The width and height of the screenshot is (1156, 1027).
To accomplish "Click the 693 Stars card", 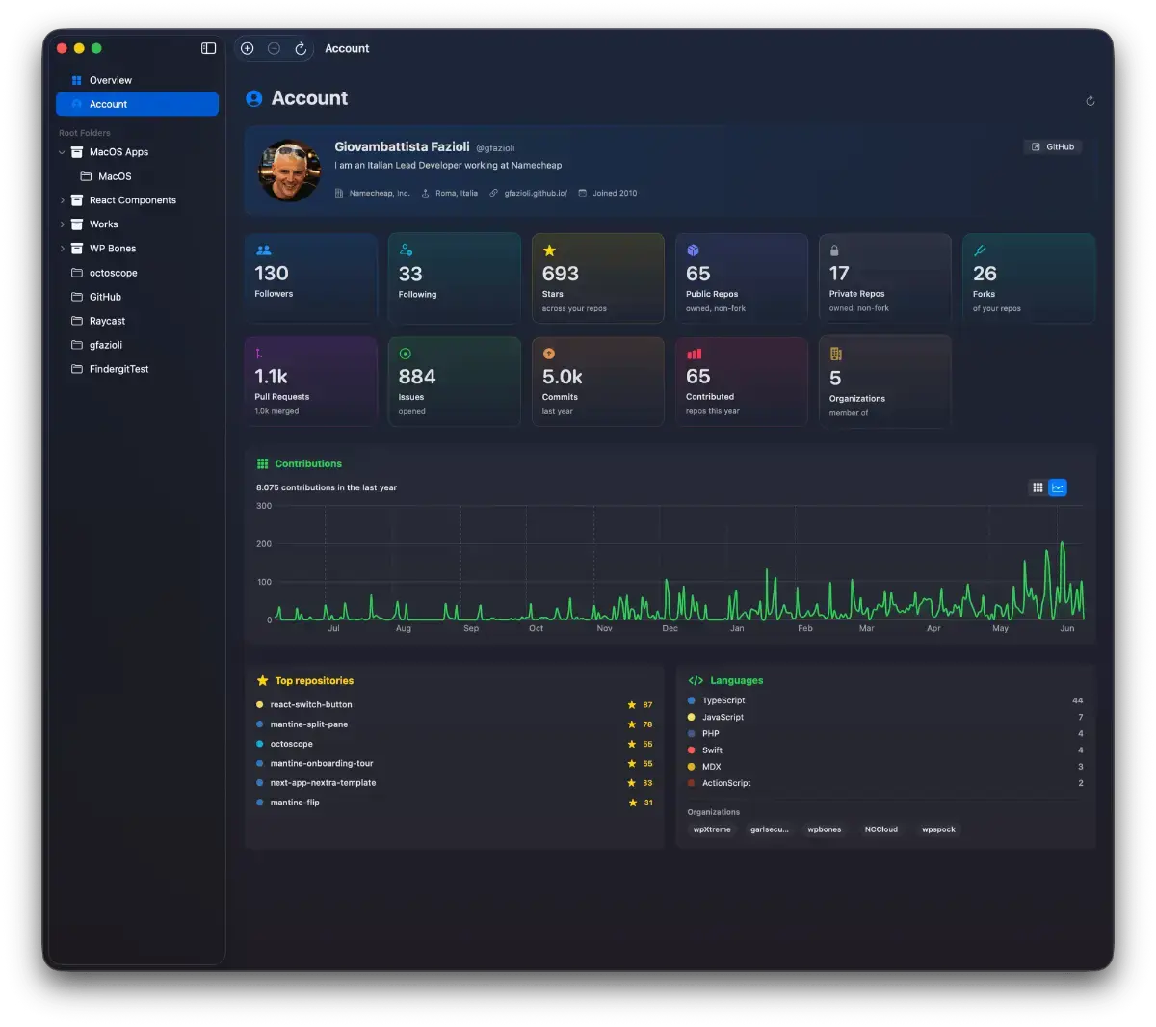I will pos(598,278).
